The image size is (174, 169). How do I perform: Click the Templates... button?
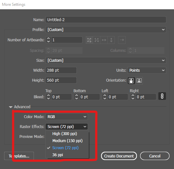[x=19, y=156]
